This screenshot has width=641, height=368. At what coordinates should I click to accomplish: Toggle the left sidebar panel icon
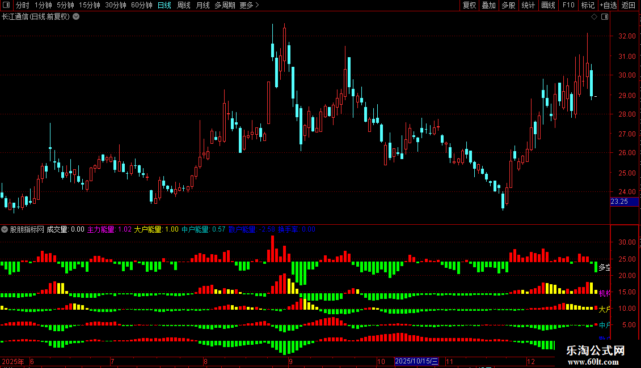click(x=6, y=5)
